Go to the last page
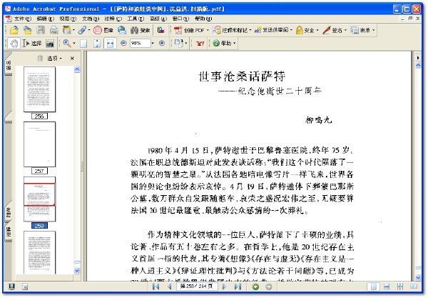The width and height of the screenshot is (428, 298). [x=238, y=287]
